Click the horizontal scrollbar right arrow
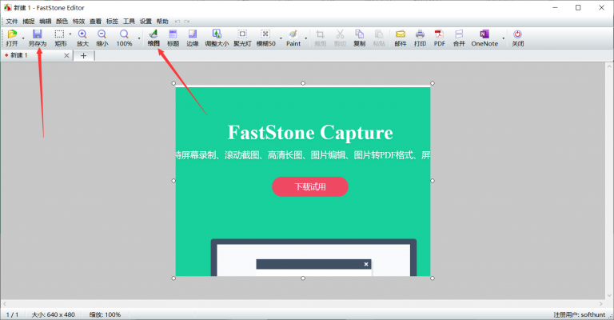Screen dimensions: 614x320 pyautogui.click(x=600, y=303)
